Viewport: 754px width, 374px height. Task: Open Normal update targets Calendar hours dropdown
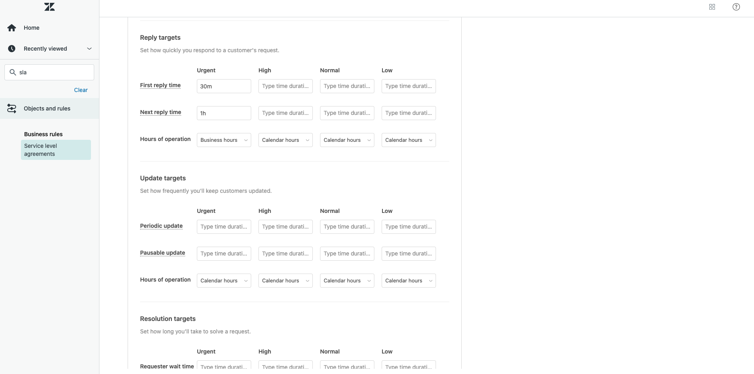[x=347, y=281]
